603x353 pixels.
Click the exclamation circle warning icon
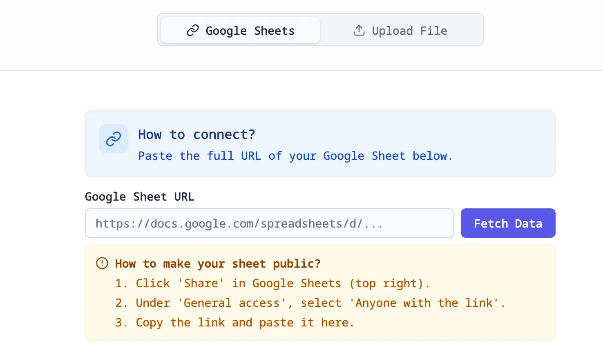[x=102, y=263]
